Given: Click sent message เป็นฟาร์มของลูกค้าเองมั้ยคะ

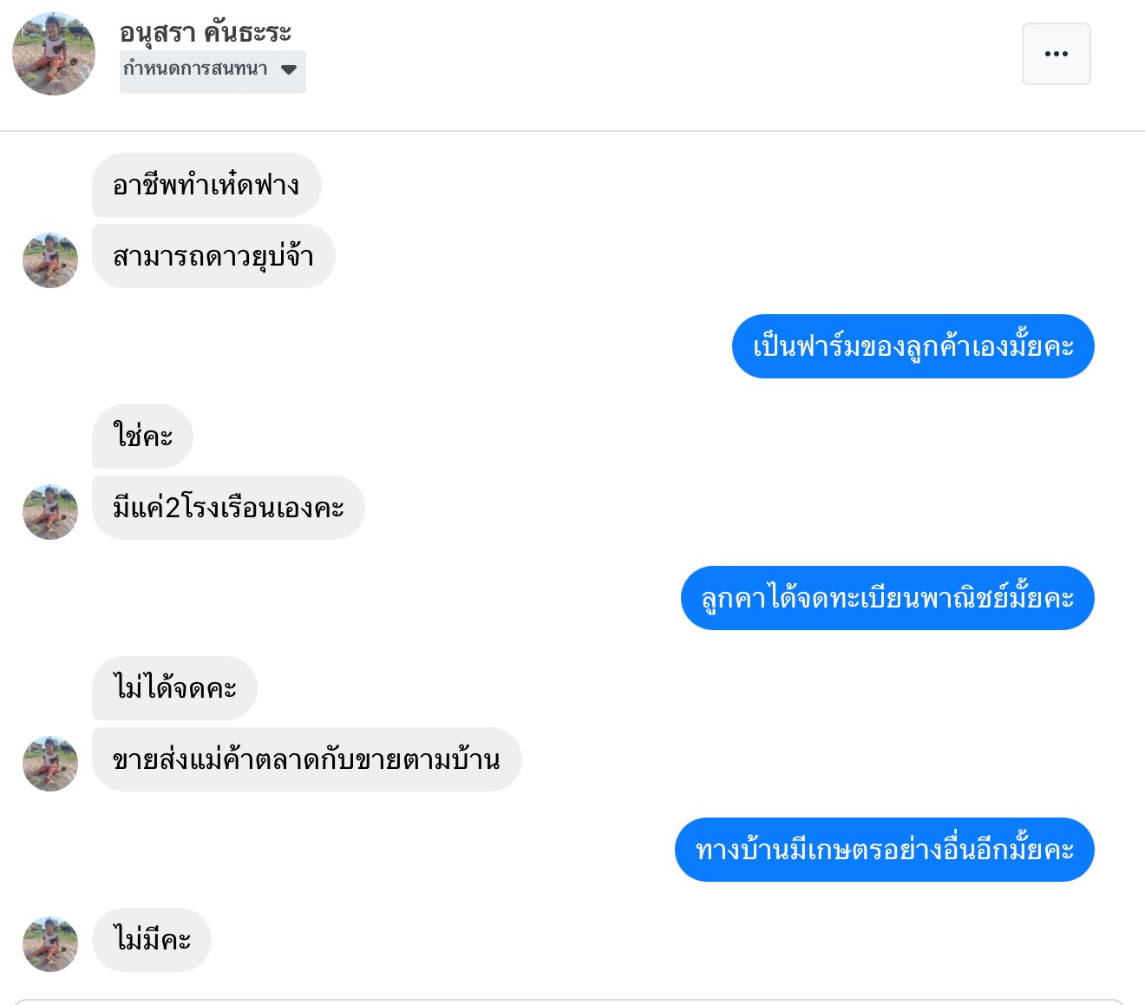Looking at the screenshot, I should pos(913,346).
